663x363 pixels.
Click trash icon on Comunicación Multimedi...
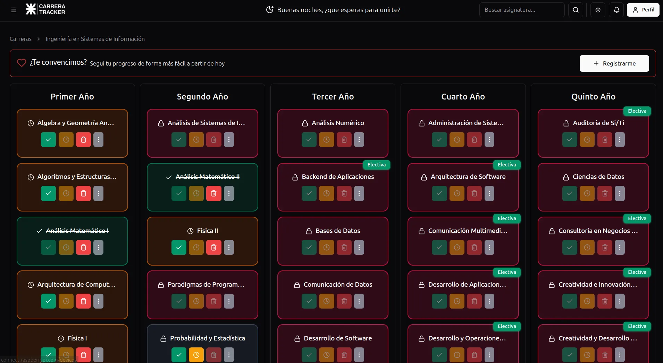pos(474,248)
